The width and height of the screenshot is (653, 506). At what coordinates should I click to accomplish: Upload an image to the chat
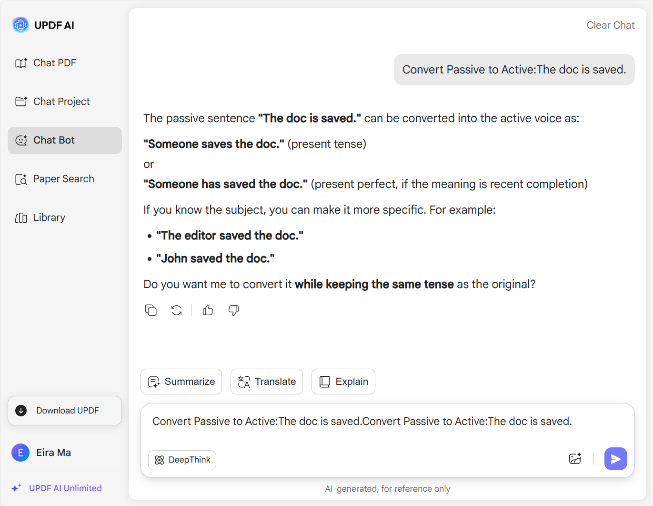[575, 459]
